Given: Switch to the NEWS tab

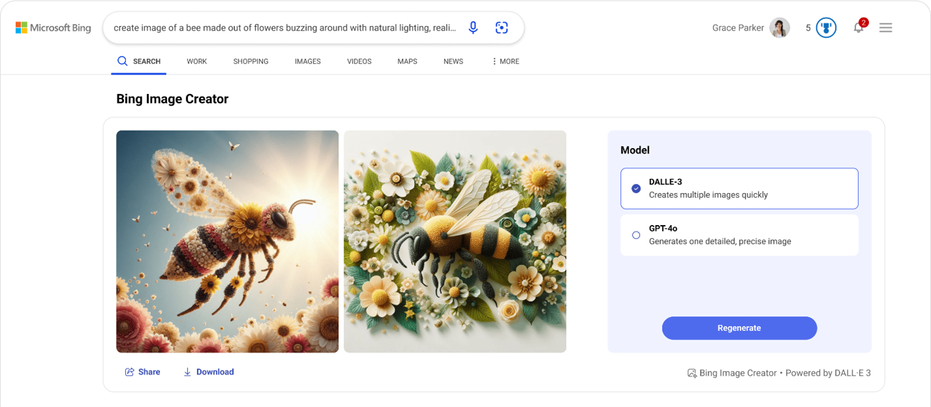Looking at the screenshot, I should pyautogui.click(x=453, y=61).
